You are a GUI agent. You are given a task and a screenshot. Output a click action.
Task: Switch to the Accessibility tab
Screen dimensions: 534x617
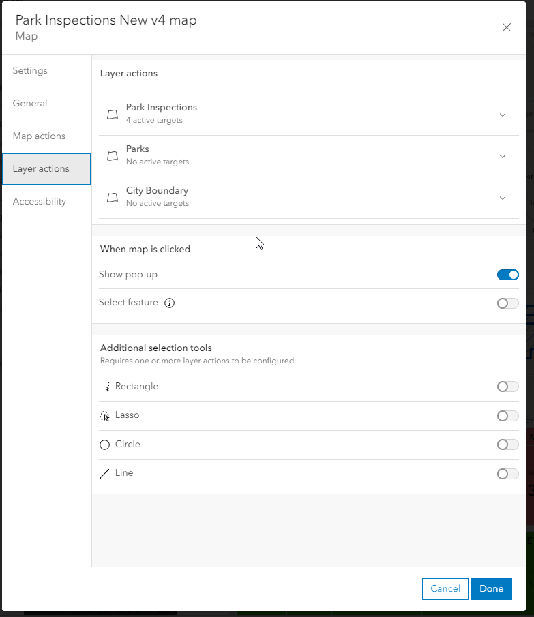39,202
